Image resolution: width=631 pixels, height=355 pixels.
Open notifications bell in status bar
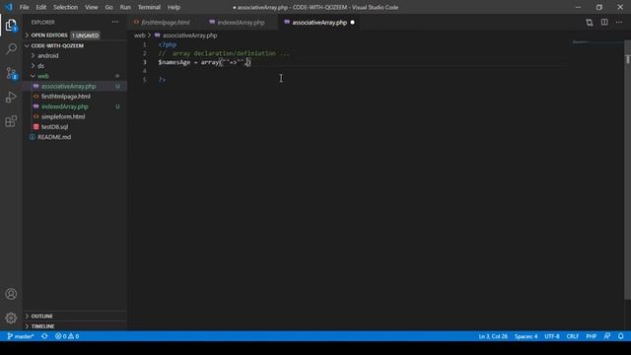[x=621, y=336]
